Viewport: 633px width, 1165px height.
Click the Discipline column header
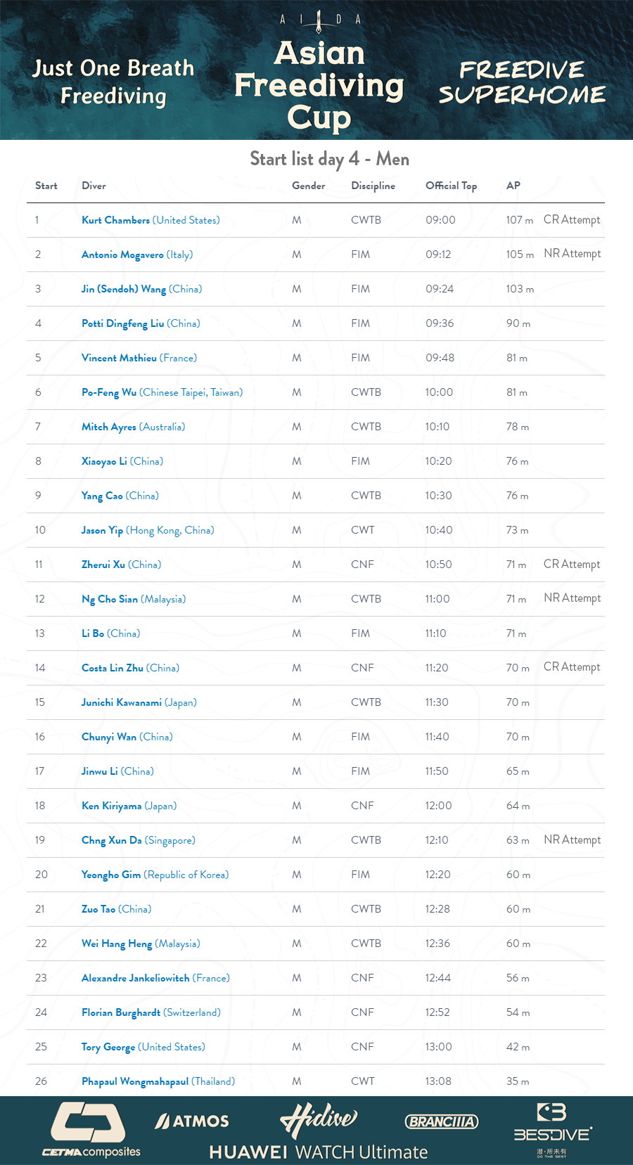tap(373, 186)
